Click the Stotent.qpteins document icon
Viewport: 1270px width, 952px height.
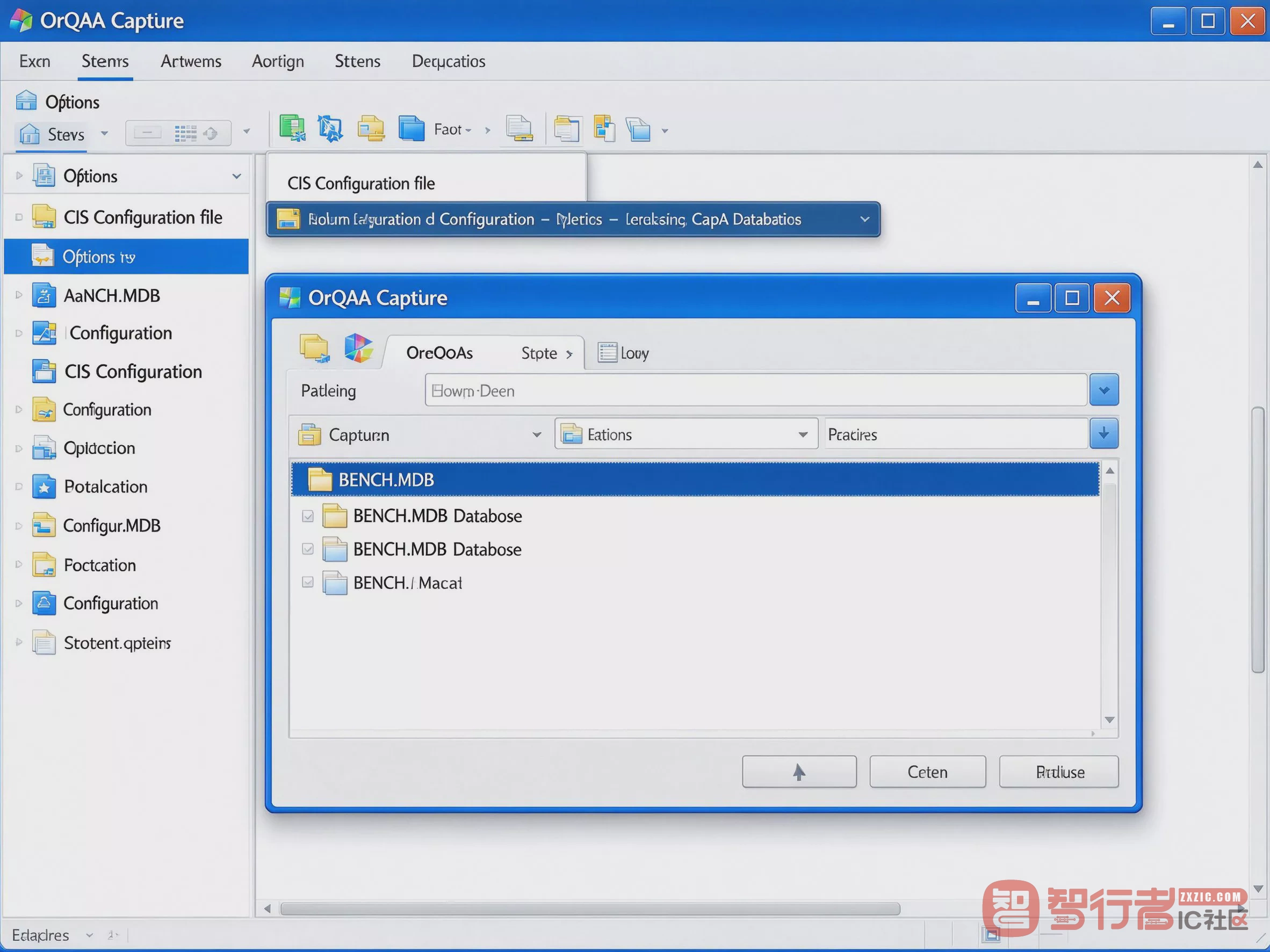click(x=44, y=643)
